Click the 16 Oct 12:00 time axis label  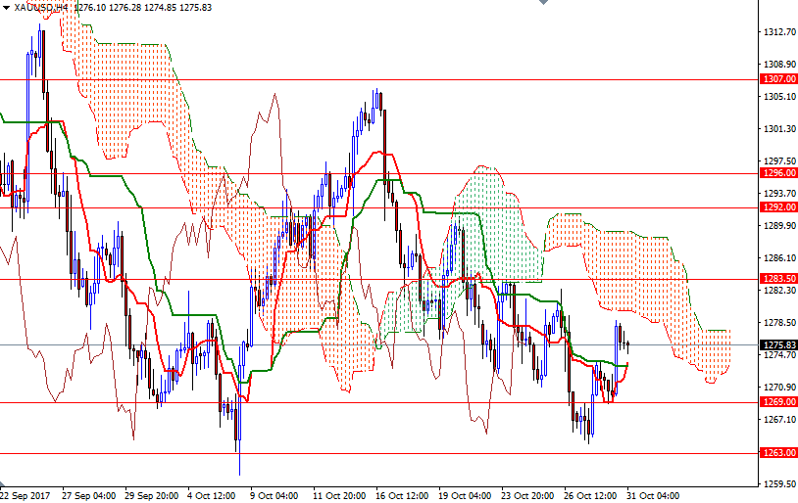tap(402, 495)
